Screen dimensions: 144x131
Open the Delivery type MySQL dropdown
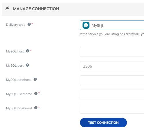click(112, 25)
